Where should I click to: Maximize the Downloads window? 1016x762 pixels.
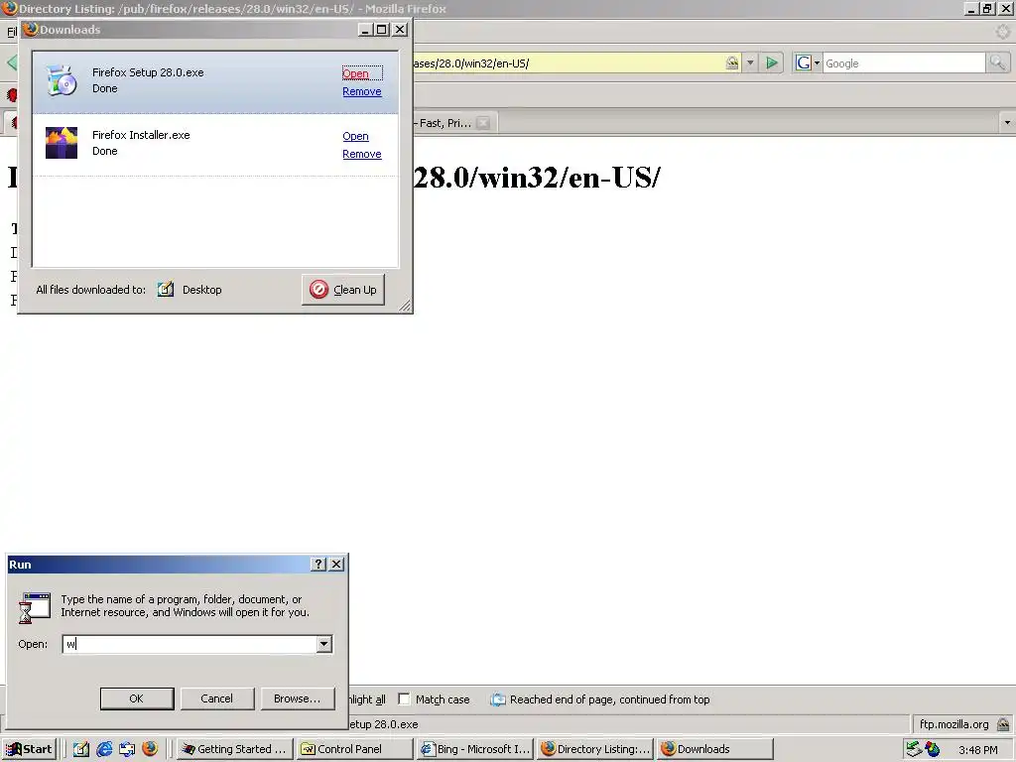(x=382, y=30)
